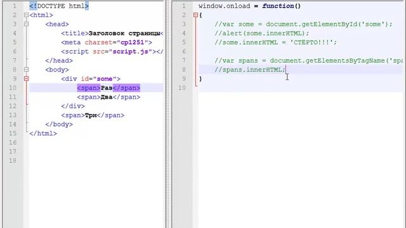The width and height of the screenshot is (406, 228).
Task: Click the closing </html> tag
Action: [x=43, y=134]
